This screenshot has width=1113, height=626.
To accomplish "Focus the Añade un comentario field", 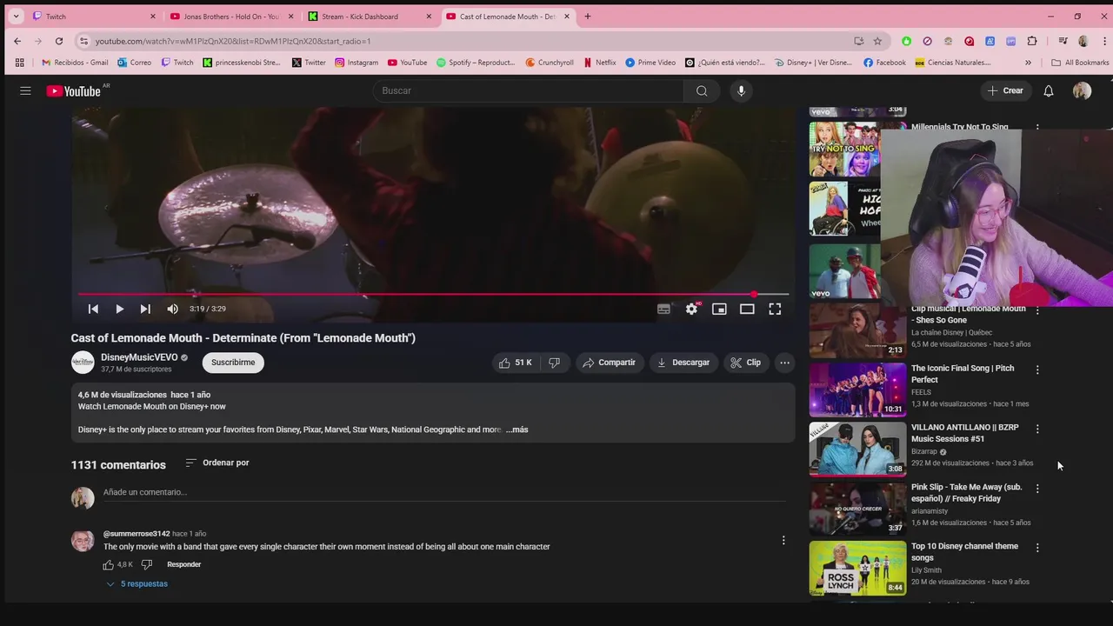I will pos(444,492).
